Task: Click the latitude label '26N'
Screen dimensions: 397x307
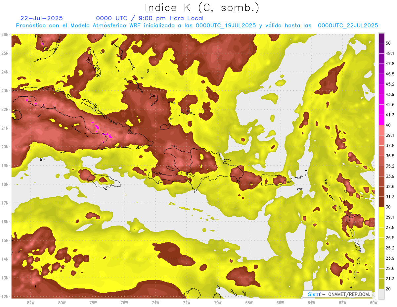Action: pyautogui.click(x=5, y=34)
